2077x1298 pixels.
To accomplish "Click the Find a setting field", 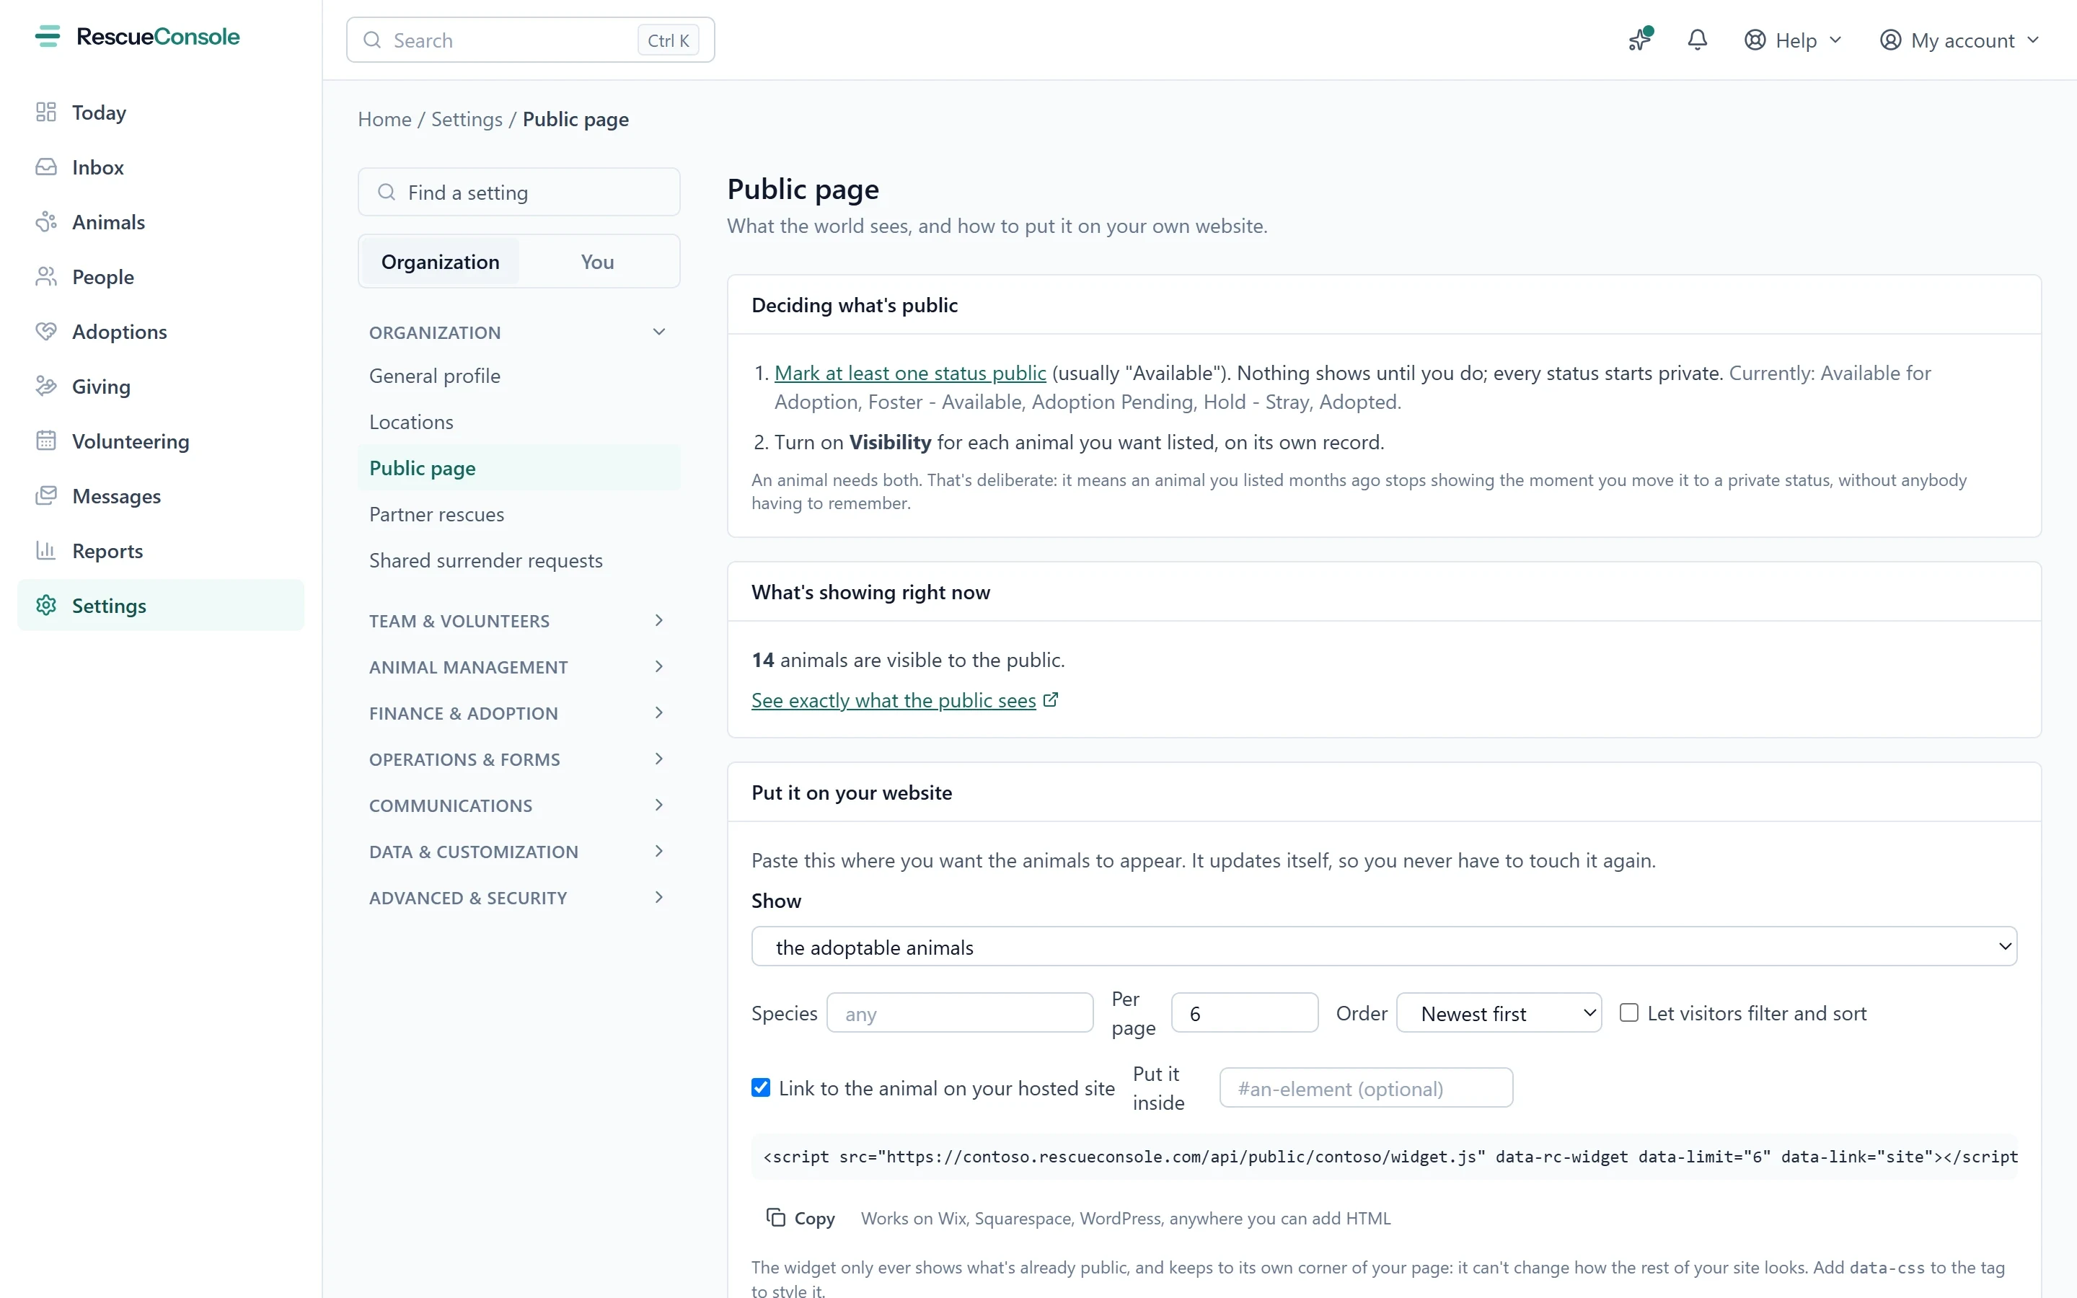I will [x=519, y=193].
